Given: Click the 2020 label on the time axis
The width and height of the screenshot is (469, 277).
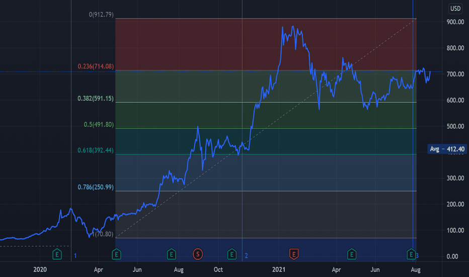Looking at the screenshot, I should 40,269.
